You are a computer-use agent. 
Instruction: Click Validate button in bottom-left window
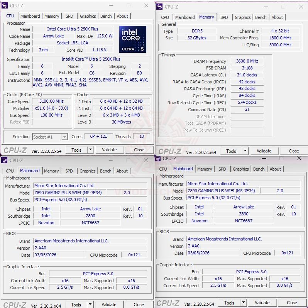[109, 305]
